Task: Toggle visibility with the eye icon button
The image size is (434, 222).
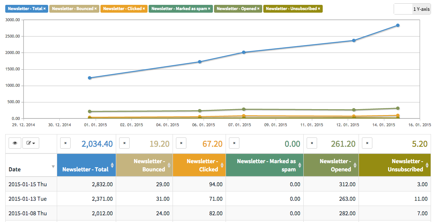Action: point(15,143)
